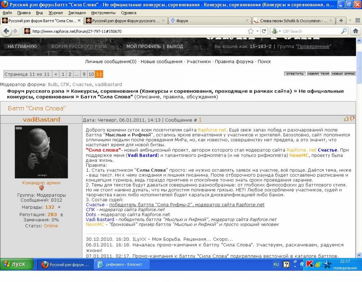This screenshot has width=362, height=282.
Task: Click the forward navigation arrow
Action: [x=15, y=31]
